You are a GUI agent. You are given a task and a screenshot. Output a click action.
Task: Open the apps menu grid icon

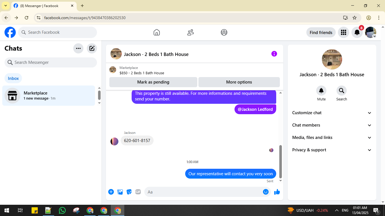tap(343, 32)
